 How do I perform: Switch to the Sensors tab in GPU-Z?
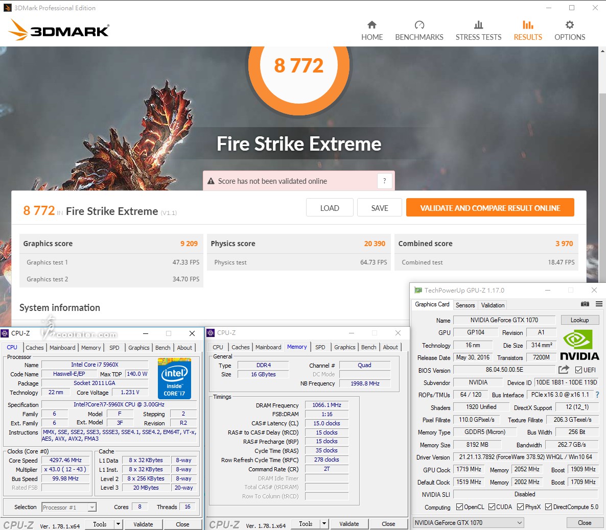465,305
